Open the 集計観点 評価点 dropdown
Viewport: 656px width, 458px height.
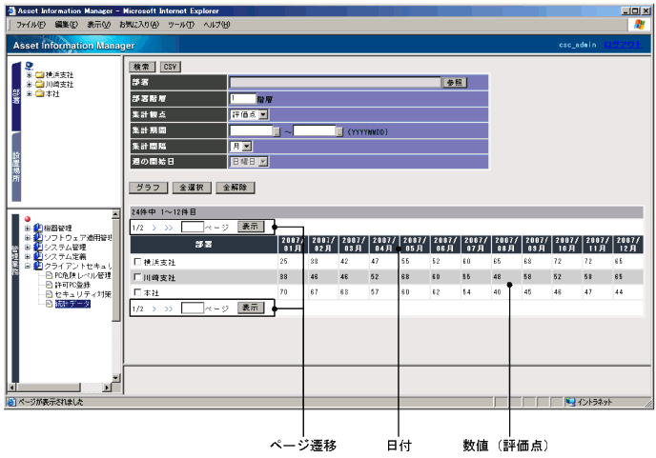tap(262, 114)
